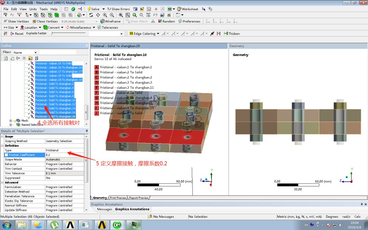This screenshot has width=368, height=230.
Task: Click the Convert tool in Geometry toolbar
Action: [54, 28]
